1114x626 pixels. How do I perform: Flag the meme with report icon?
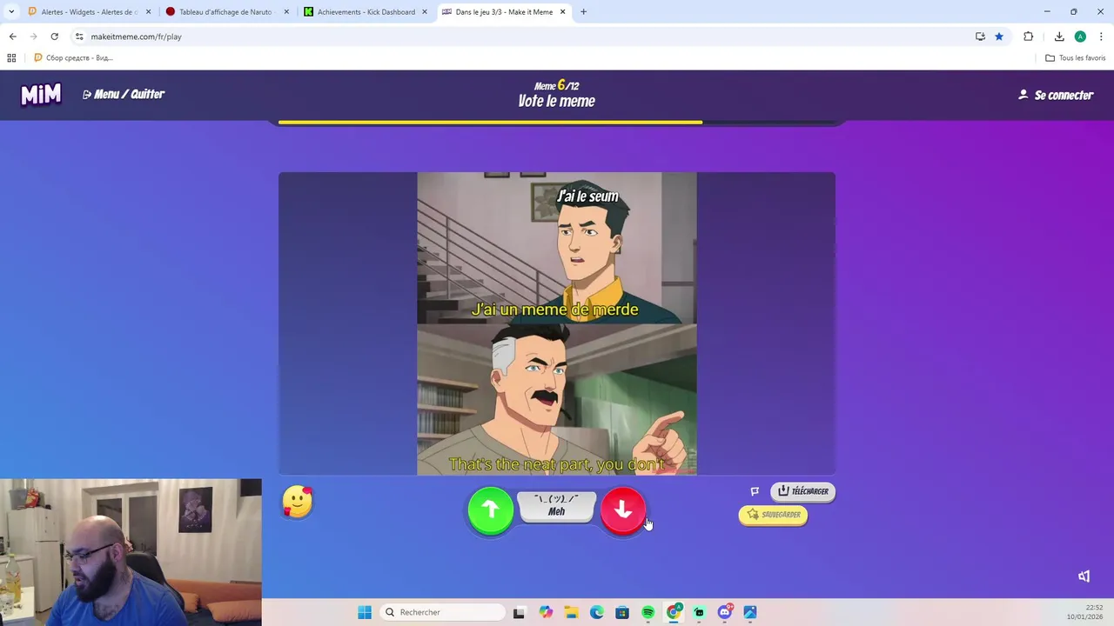(755, 491)
